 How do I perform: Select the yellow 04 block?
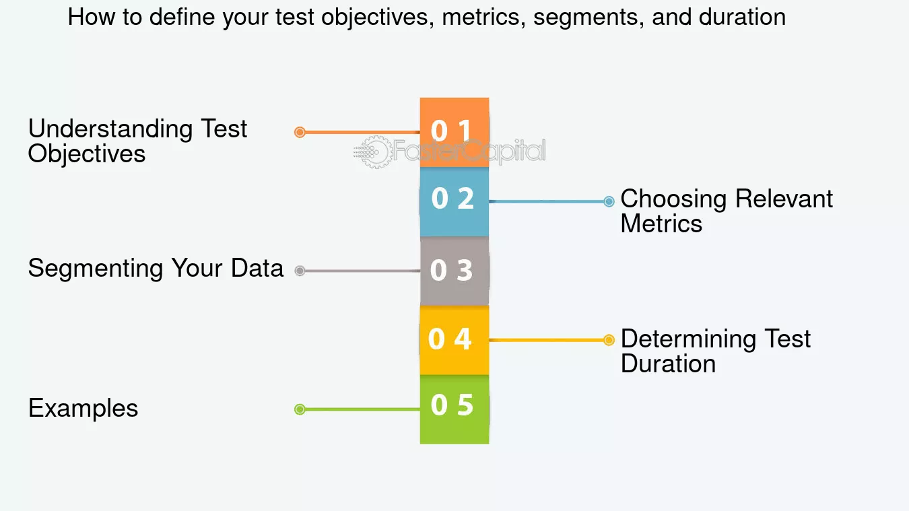[454, 340]
